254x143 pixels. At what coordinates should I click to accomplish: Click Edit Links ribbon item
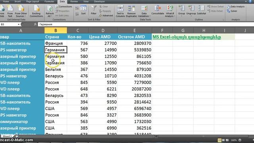pos(62,15)
